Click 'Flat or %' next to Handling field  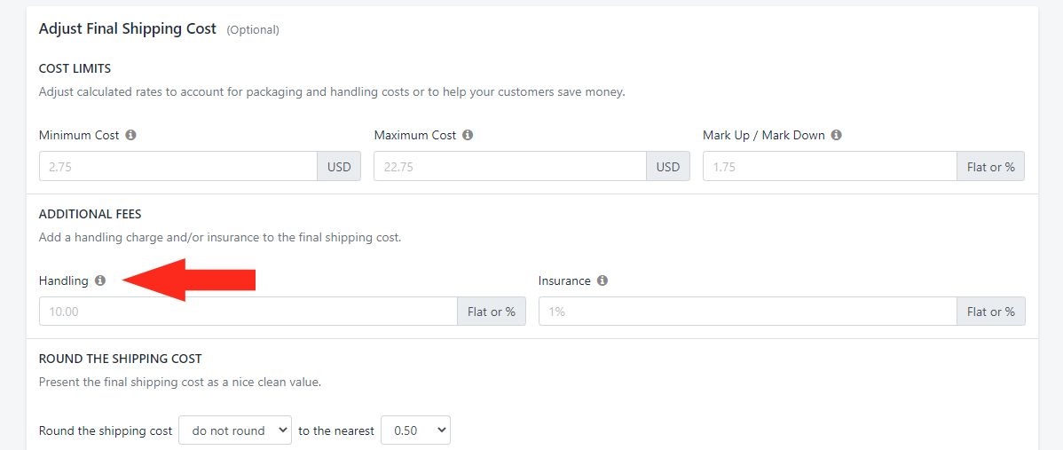(x=492, y=312)
